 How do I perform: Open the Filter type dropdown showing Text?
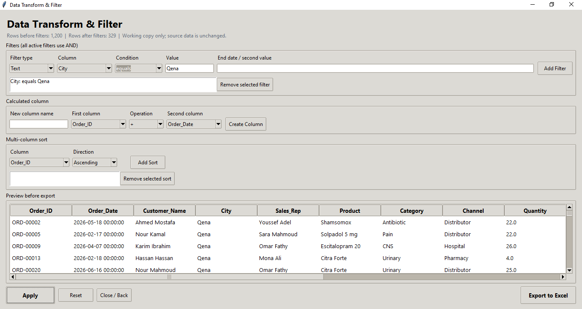click(x=32, y=69)
